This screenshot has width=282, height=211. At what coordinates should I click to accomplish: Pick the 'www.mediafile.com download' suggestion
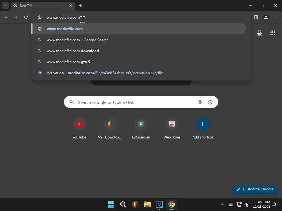click(139, 51)
